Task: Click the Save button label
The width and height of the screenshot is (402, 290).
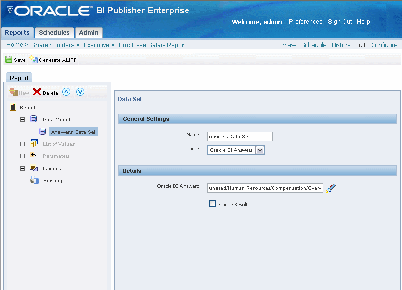Action: click(x=20, y=60)
